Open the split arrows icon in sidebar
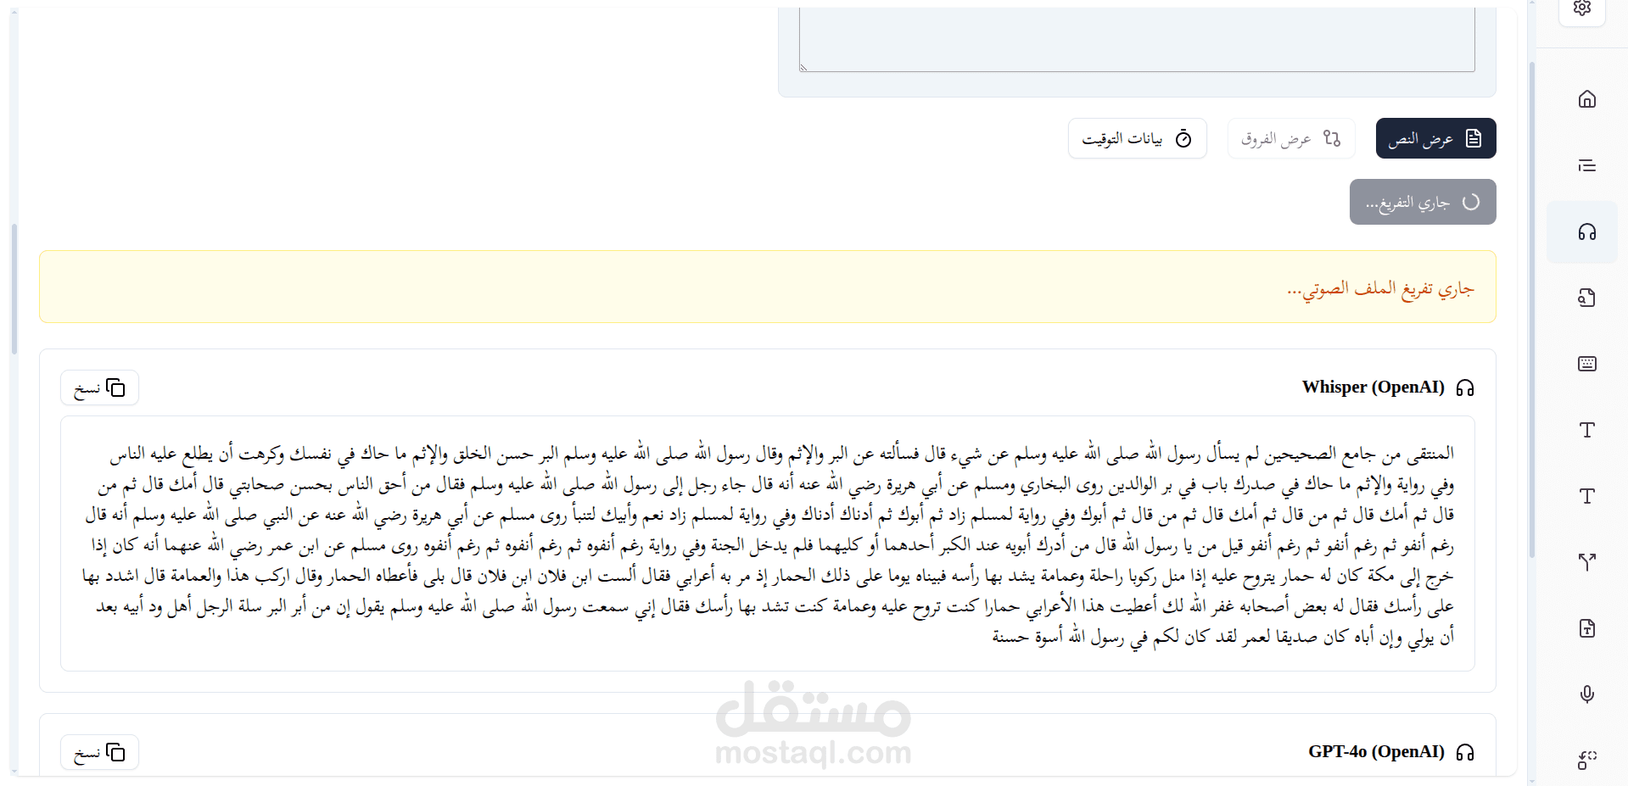This screenshot has height=786, width=1628. (1586, 562)
